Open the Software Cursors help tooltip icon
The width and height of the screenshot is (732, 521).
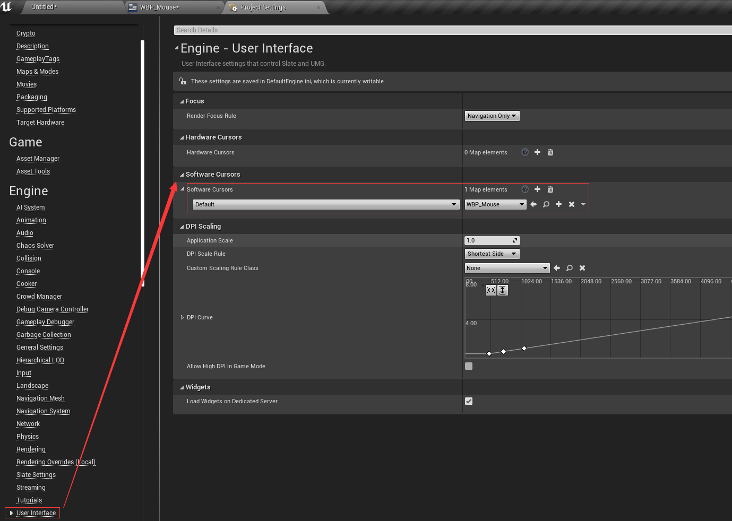[524, 189]
